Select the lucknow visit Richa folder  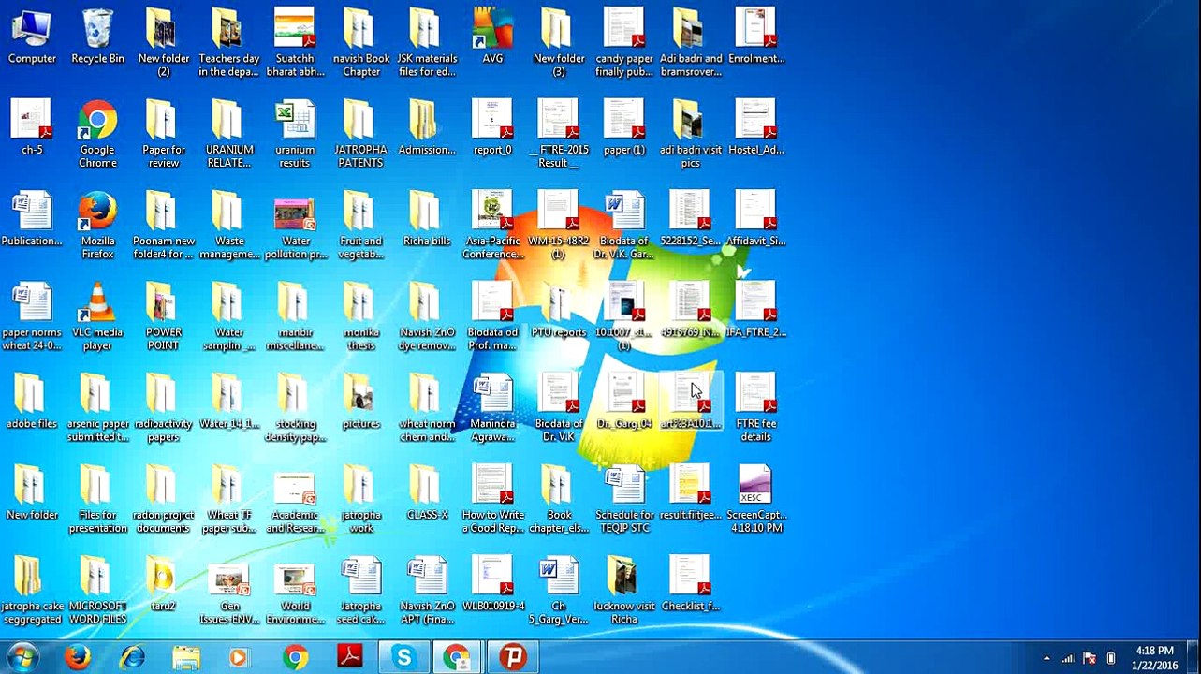point(624,591)
